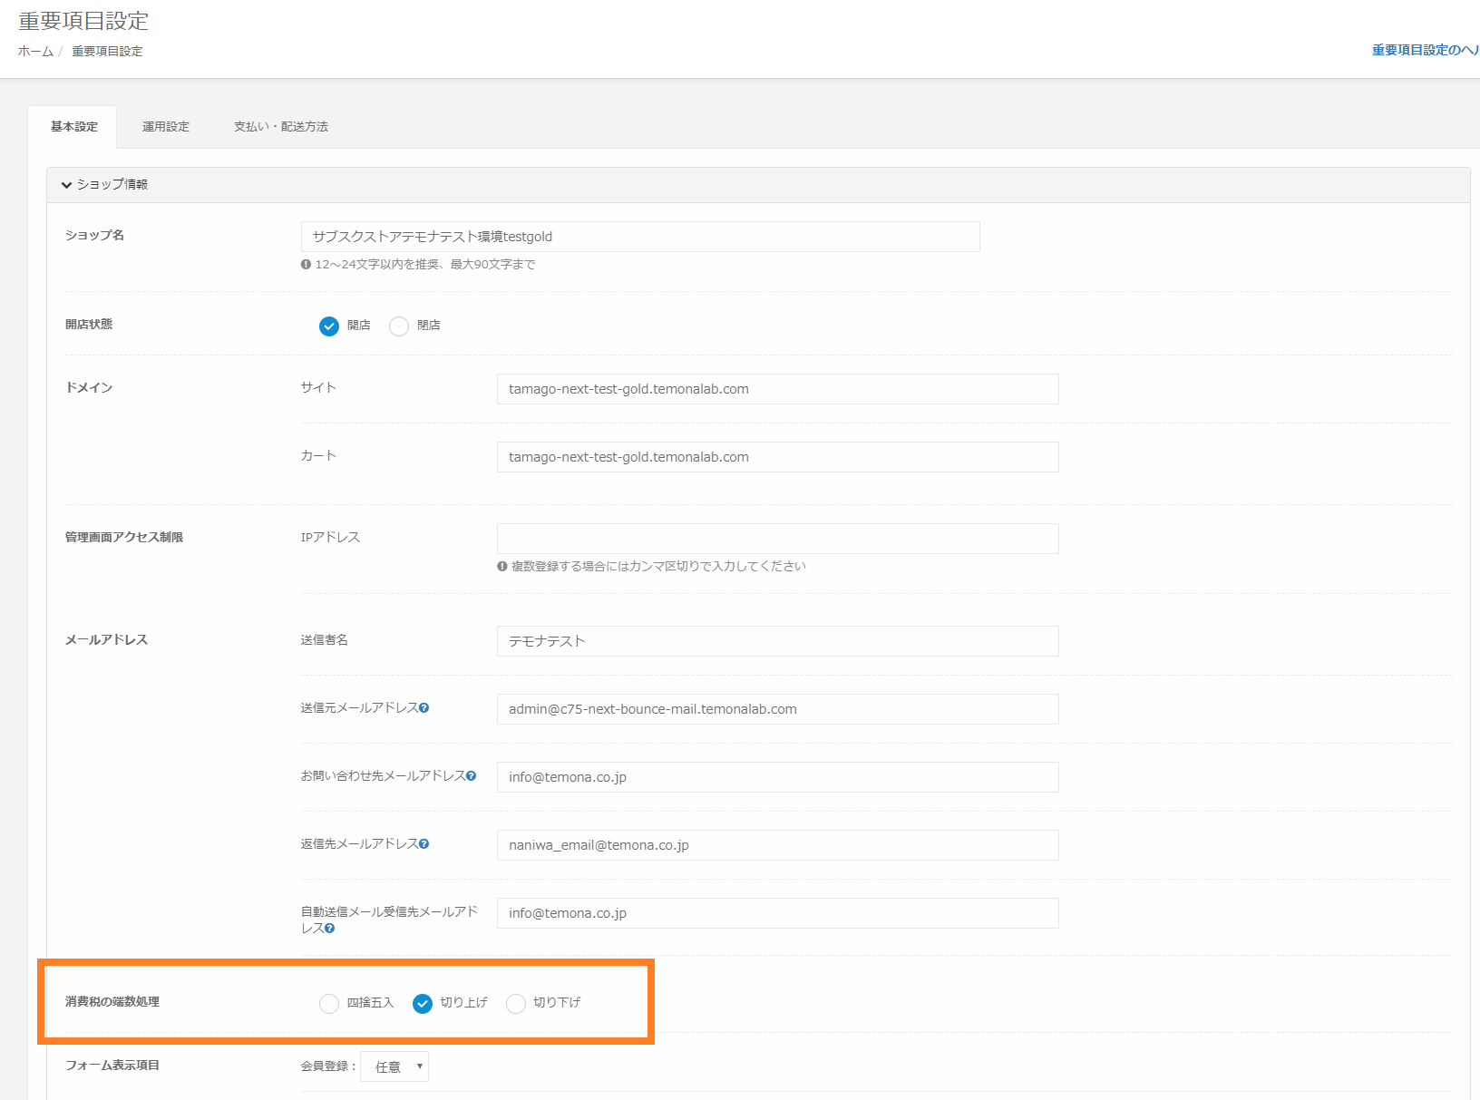Choose 四捨五入 for tax rounding
The height and width of the screenshot is (1100, 1480).
(x=329, y=1004)
